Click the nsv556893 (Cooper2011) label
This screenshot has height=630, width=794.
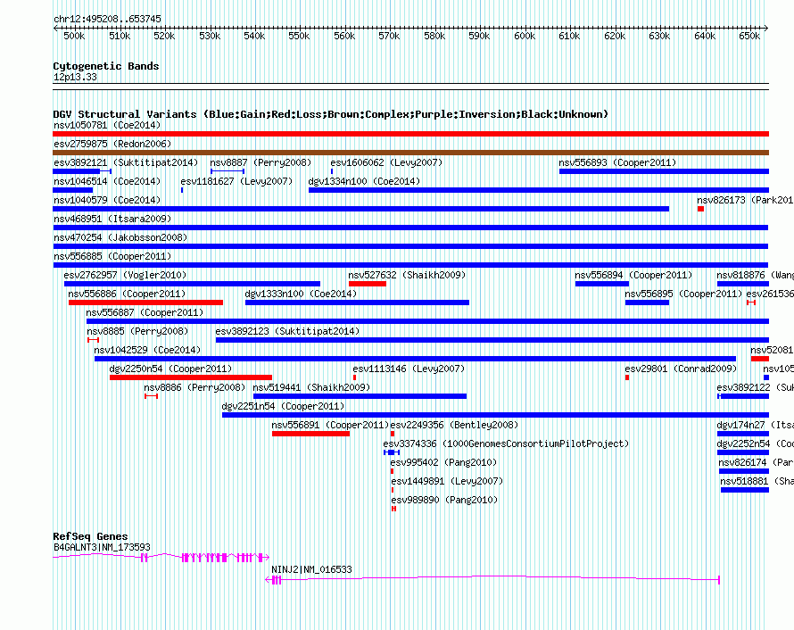point(617,162)
